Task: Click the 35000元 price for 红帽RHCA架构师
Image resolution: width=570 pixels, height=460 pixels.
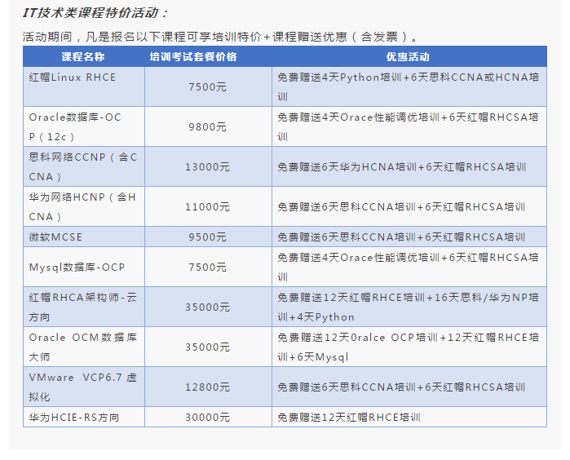Action: [208, 307]
